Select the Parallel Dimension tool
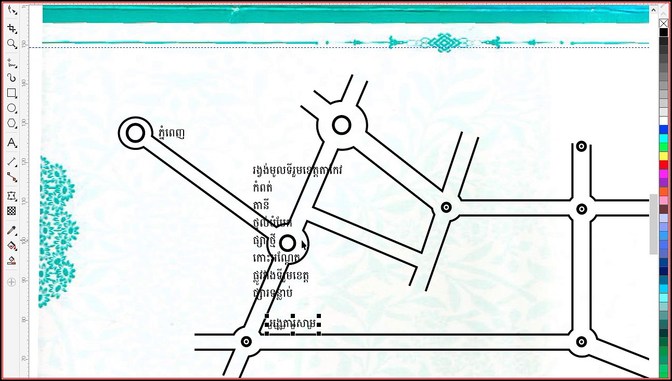672x381 pixels. tap(11, 162)
